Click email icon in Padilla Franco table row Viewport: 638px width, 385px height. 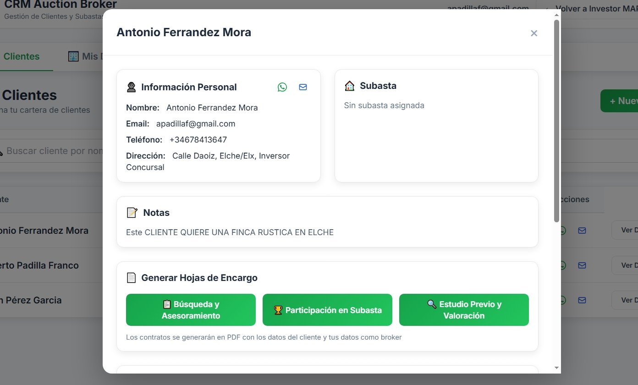(x=582, y=265)
